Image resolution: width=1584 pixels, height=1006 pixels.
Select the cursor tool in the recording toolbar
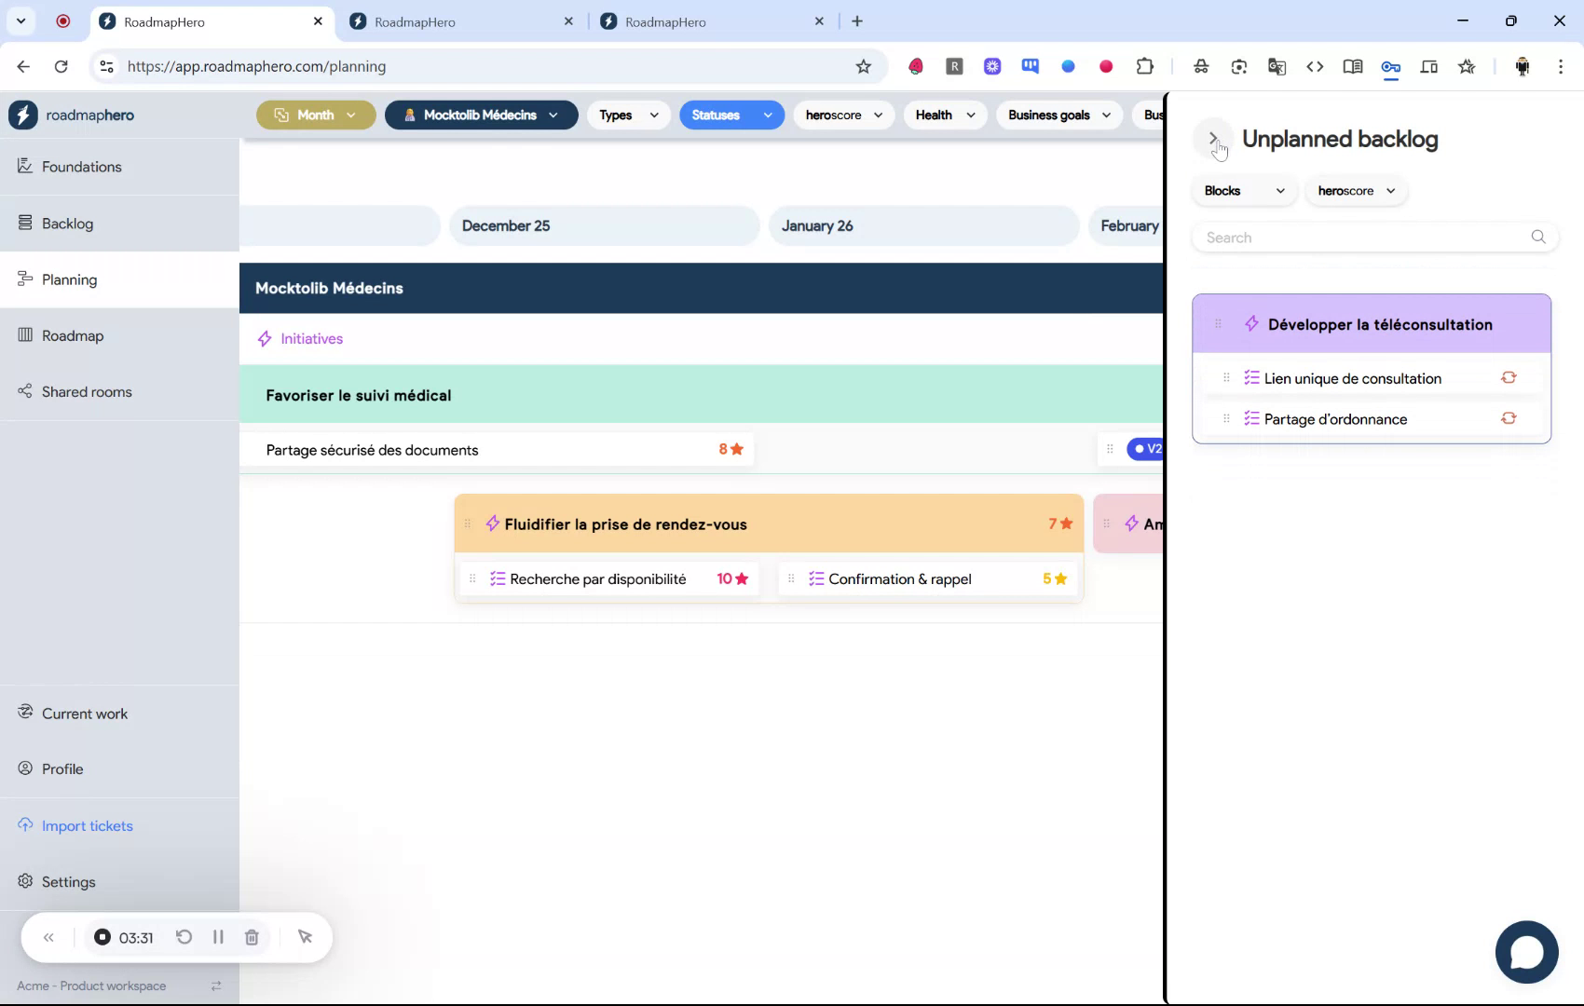(x=305, y=937)
